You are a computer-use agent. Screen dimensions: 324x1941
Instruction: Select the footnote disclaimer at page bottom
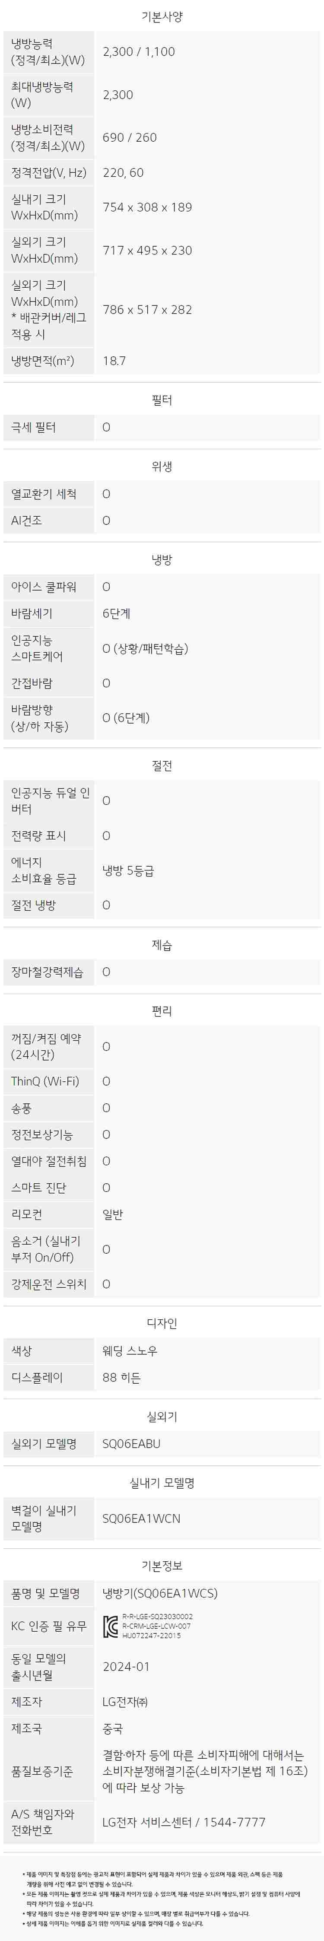[x=161, y=1898]
